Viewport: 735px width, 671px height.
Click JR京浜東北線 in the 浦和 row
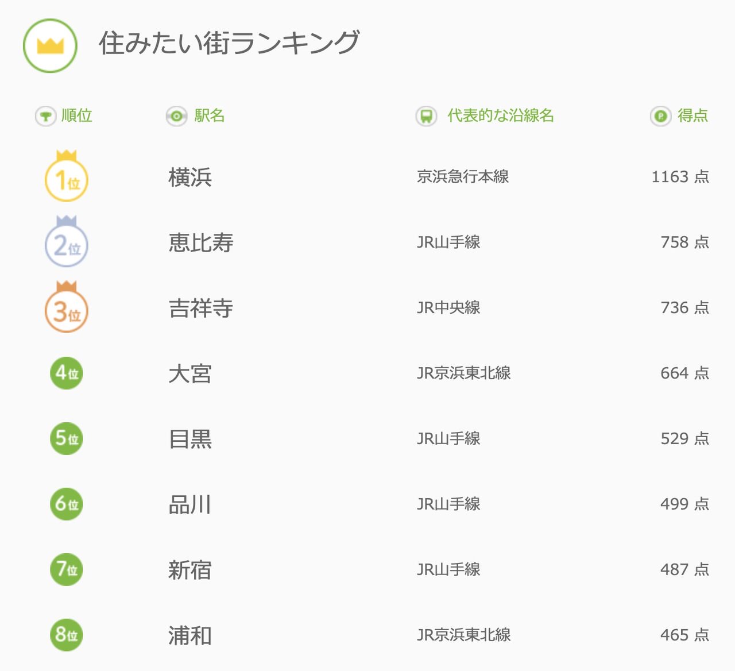pos(464,635)
